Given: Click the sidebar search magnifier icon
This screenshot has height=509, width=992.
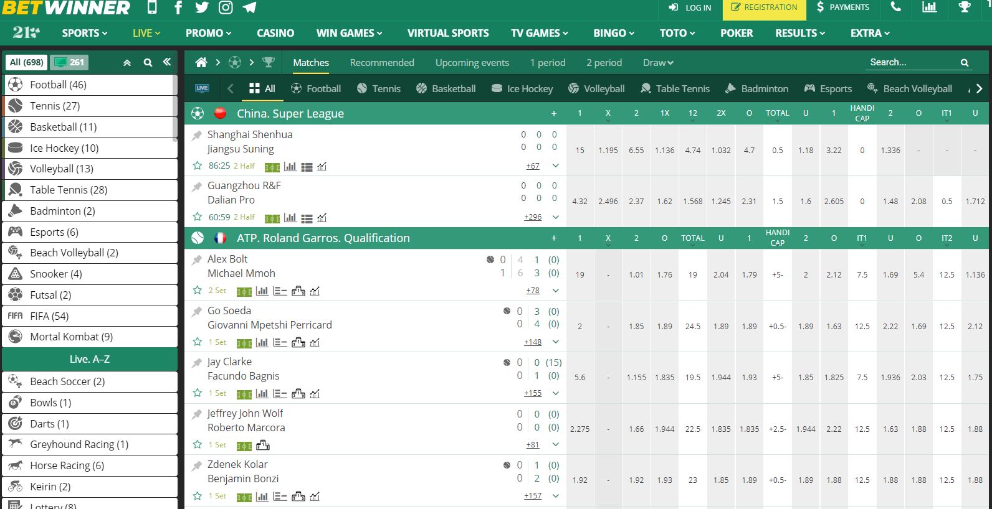Looking at the screenshot, I should pos(148,62).
